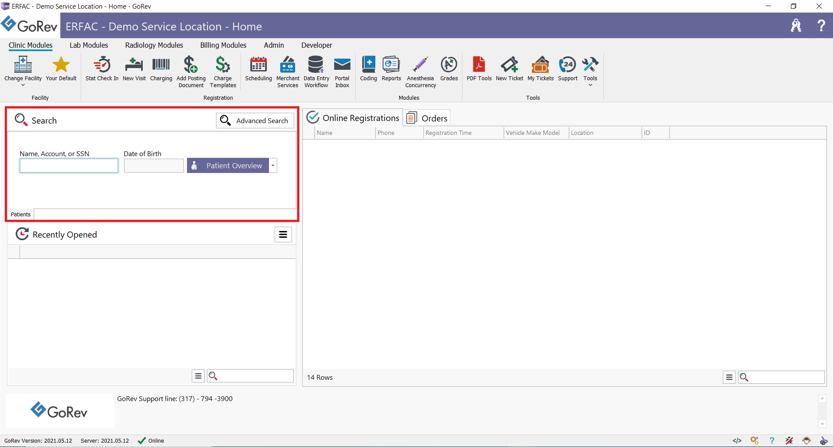Sort by Registration Time column

click(463, 133)
